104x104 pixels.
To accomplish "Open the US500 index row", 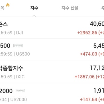I will pos(52,49).
